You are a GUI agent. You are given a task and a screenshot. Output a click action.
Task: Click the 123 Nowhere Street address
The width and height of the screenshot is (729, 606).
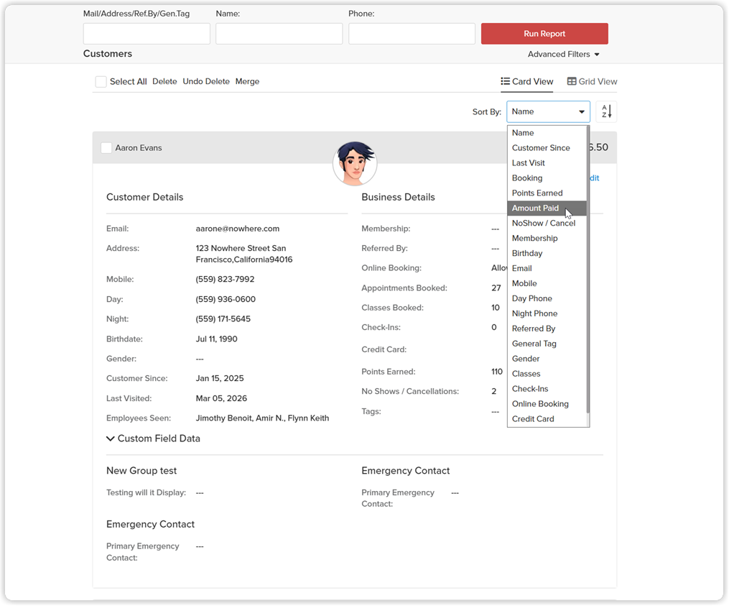244,254
